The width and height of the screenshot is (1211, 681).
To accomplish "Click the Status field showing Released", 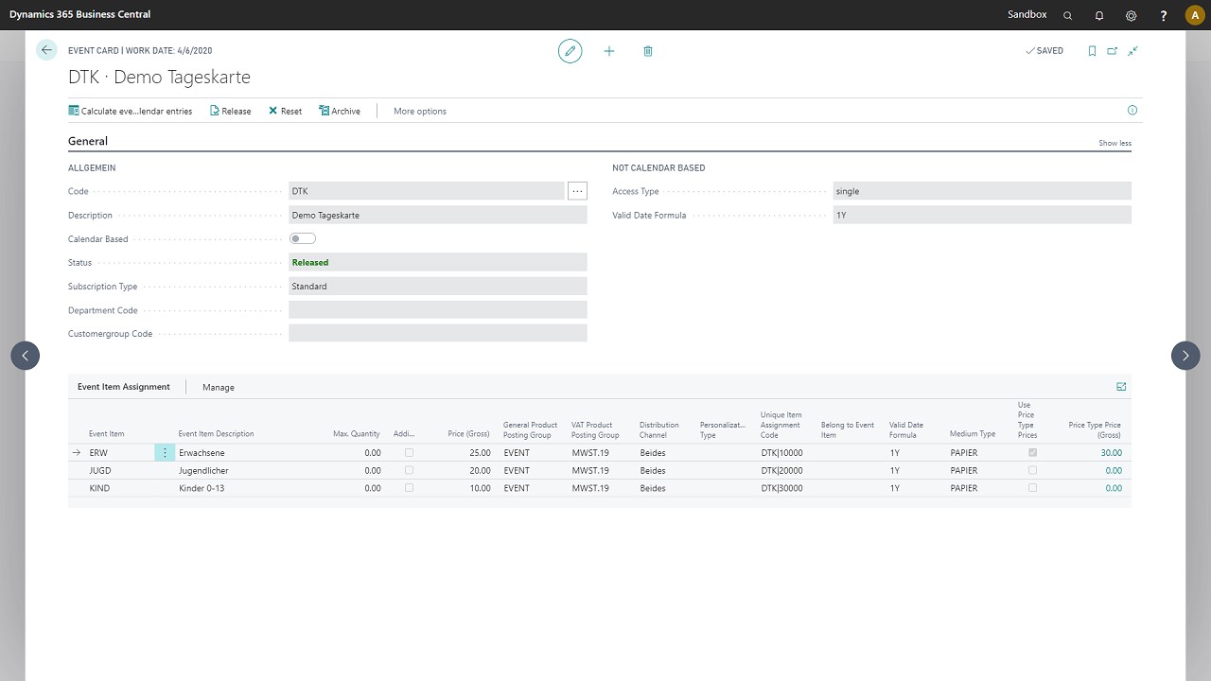I will click(438, 262).
